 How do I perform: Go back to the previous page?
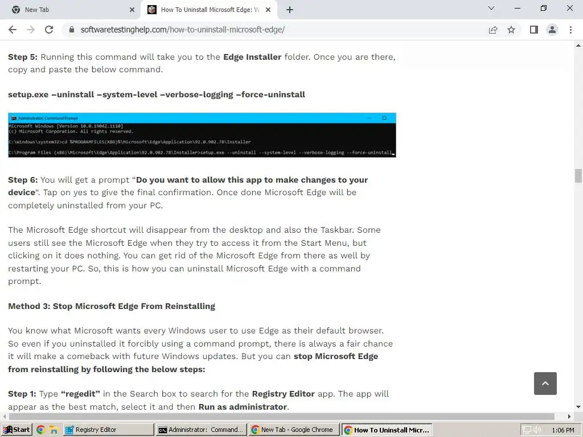[13, 30]
